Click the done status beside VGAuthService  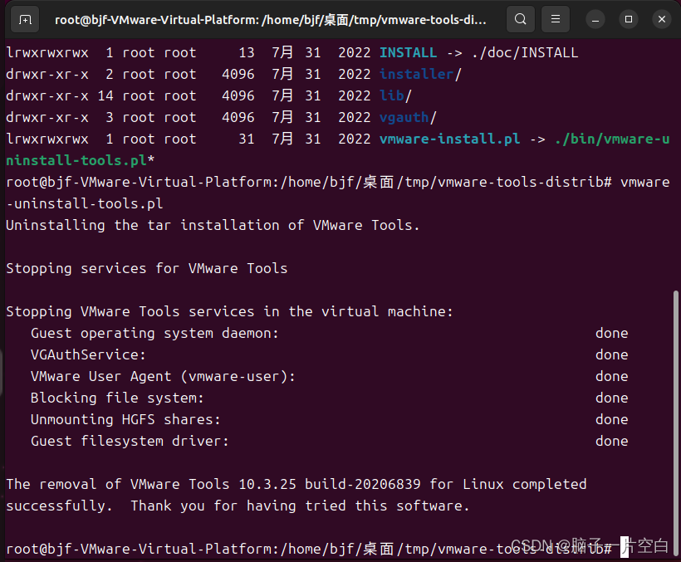[611, 354]
